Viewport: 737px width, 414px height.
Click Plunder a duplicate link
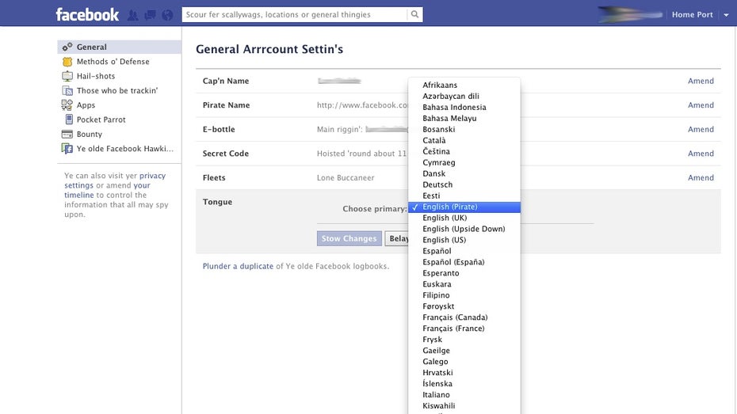[x=238, y=266]
